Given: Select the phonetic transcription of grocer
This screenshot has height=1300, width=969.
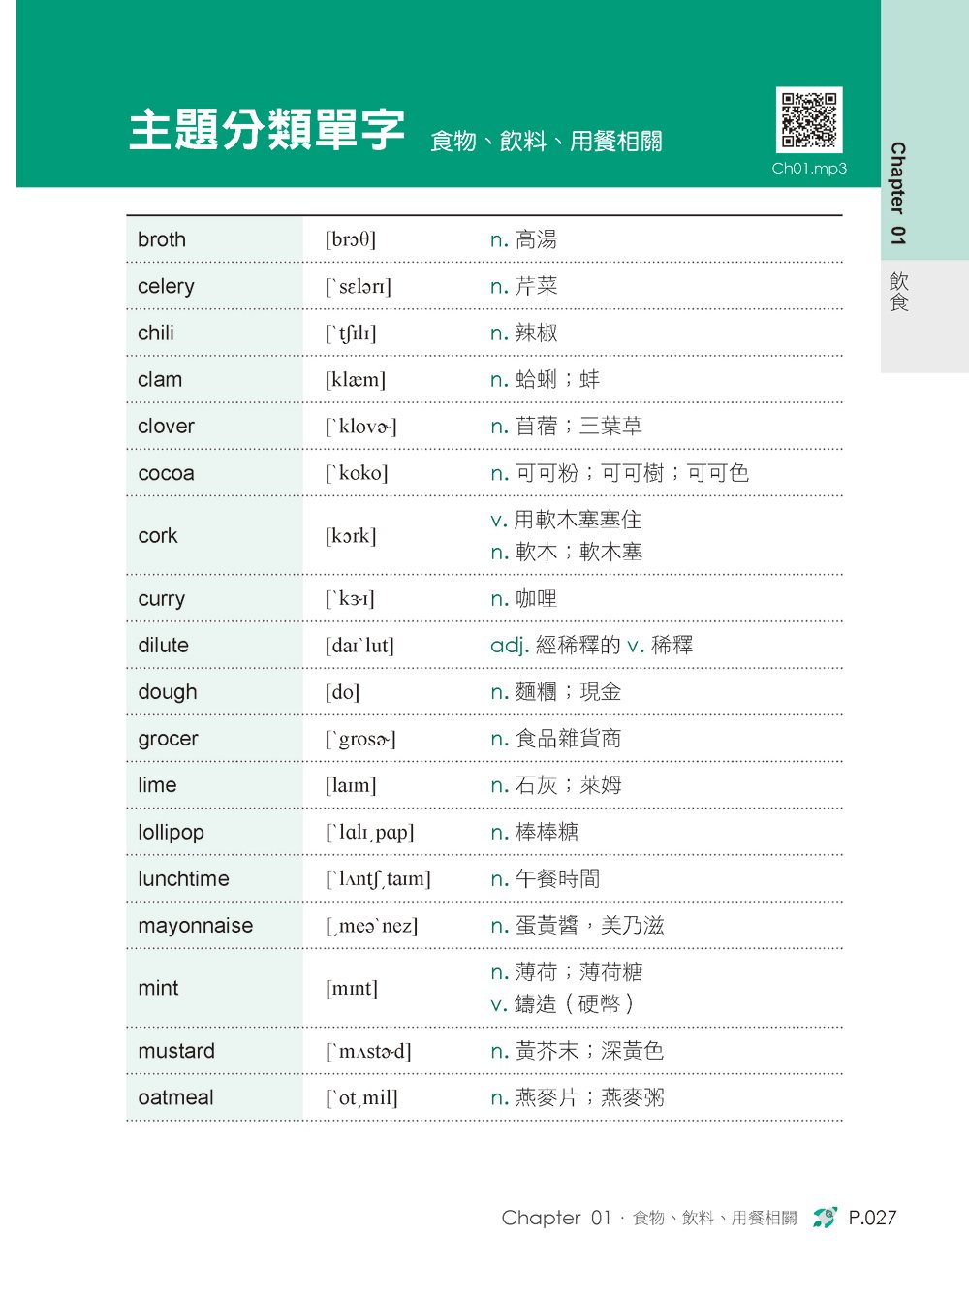Looking at the screenshot, I should pos(360,740).
